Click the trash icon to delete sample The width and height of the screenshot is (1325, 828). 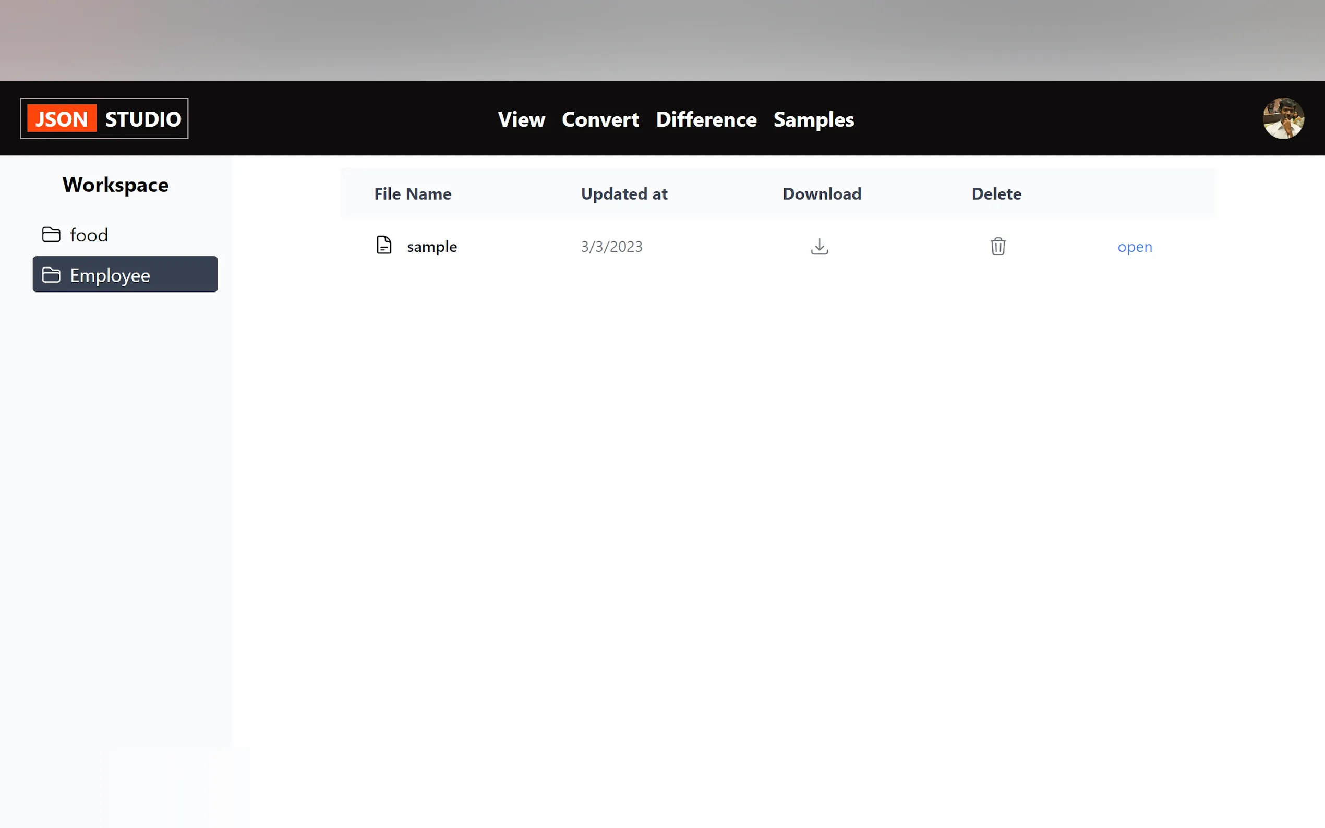point(997,247)
